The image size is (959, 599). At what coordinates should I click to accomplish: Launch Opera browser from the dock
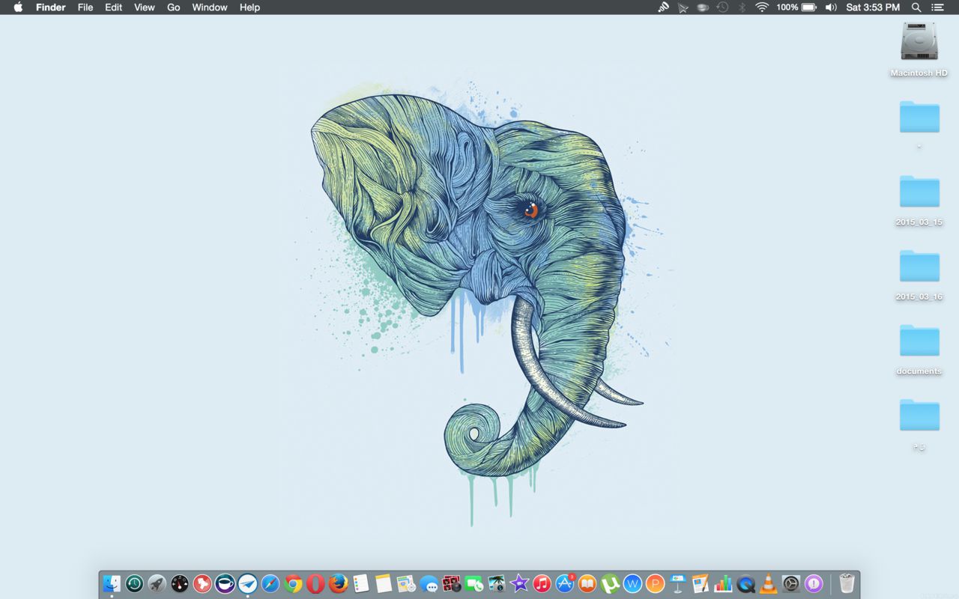[x=315, y=583]
